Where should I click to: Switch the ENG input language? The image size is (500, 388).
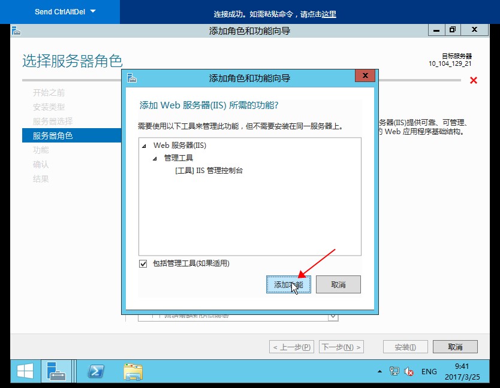click(429, 372)
